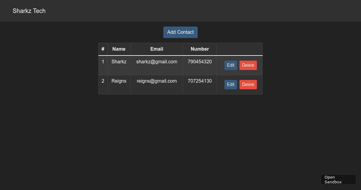Select the name Sharkz in row one
Viewport: 361px width, 190px height.
[119, 62]
